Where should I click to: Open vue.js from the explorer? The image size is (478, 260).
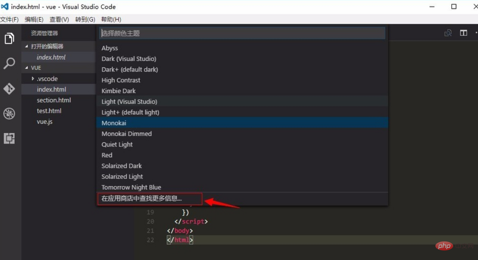tap(45, 122)
